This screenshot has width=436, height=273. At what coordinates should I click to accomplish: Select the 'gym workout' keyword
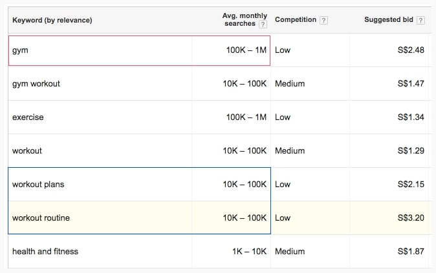(36, 84)
